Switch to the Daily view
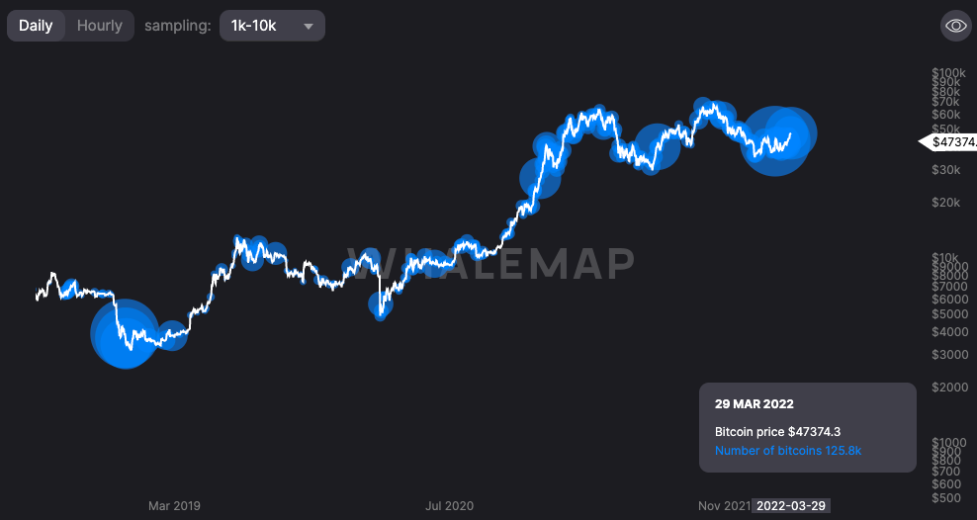977x520 pixels. [36, 26]
